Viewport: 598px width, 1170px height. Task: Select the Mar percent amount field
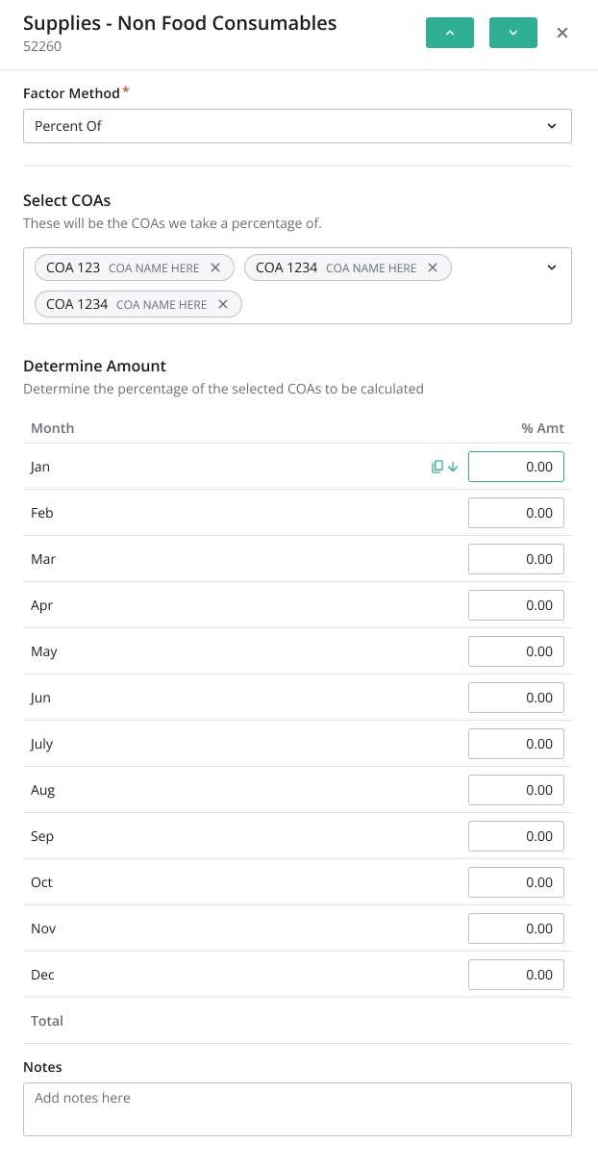tap(515, 559)
